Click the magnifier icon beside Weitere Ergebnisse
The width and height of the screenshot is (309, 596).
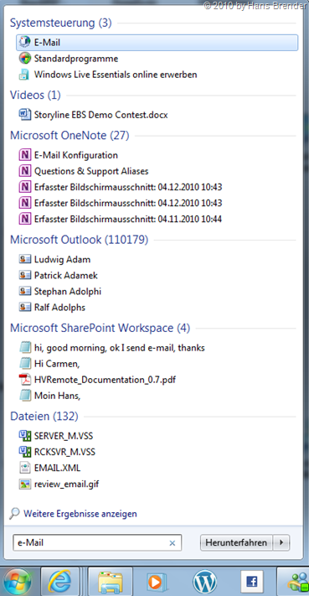click(14, 514)
